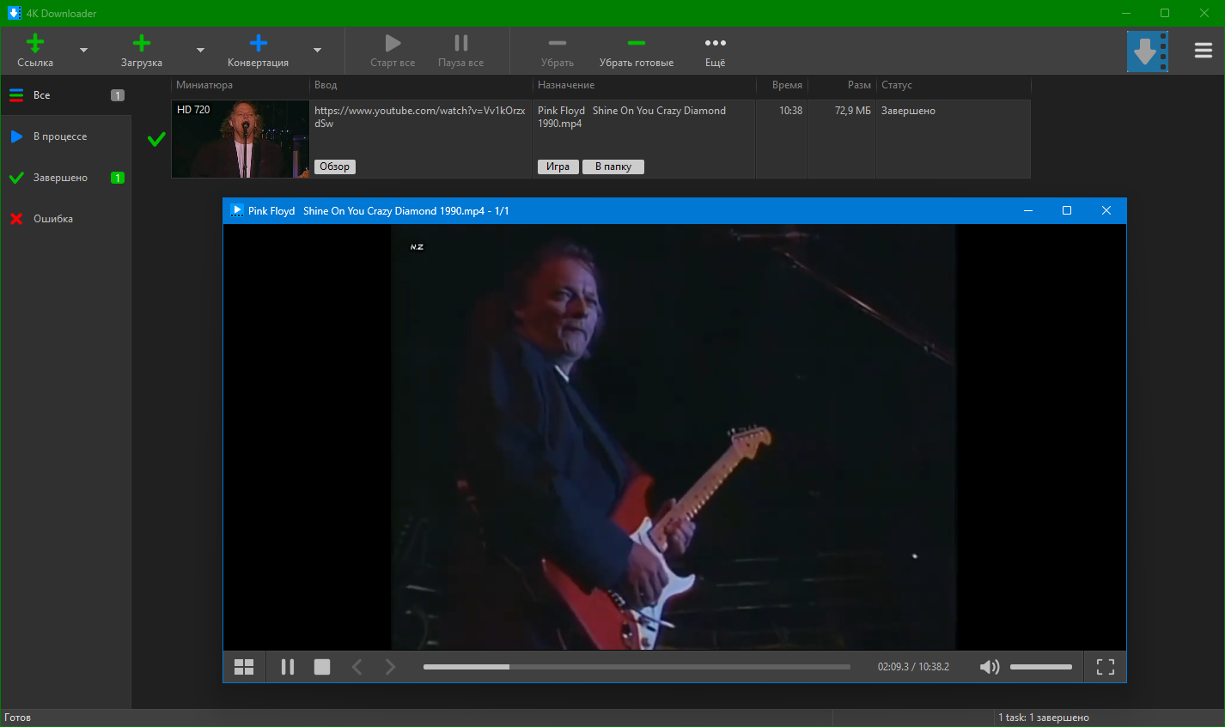Expand the Ссылка dropdown arrow

click(x=83, y=51)
